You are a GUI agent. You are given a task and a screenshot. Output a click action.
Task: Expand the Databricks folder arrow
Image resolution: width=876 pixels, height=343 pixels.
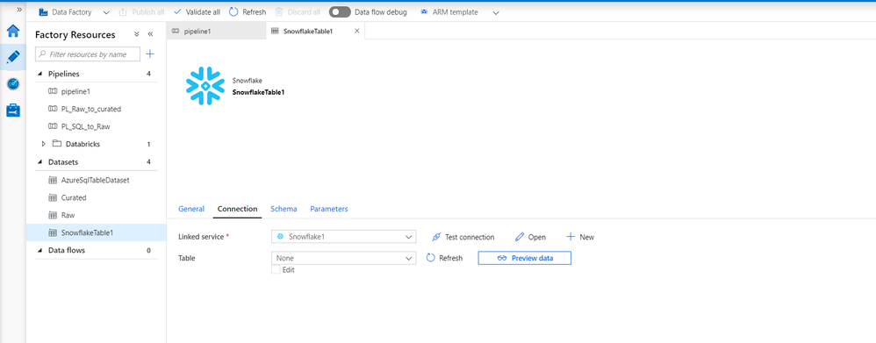pyautogui.click(x=44, y=144)
